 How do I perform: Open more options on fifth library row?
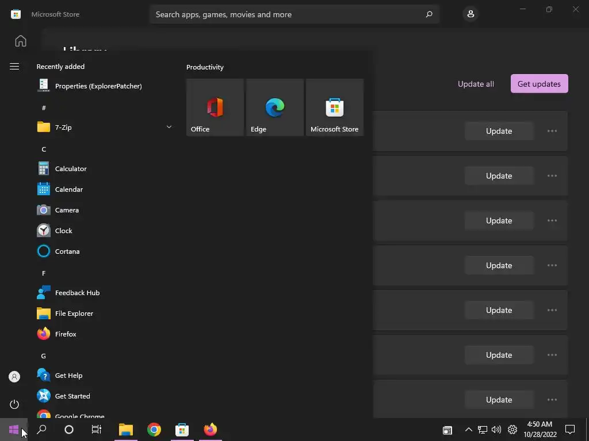552,310
